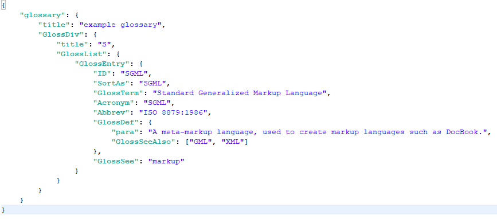Select the "example glossary" string value
The height and width of the screenshot is (219, 497).
(x=121, y=25)
